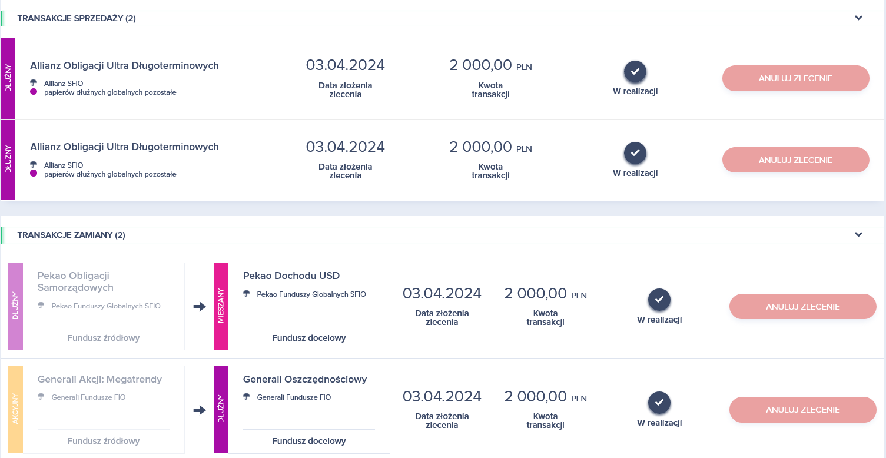Click the arrow icon pointing to Pekao Dochodu USD
Screen dimensions: 886x458
[x=200, y=307]
